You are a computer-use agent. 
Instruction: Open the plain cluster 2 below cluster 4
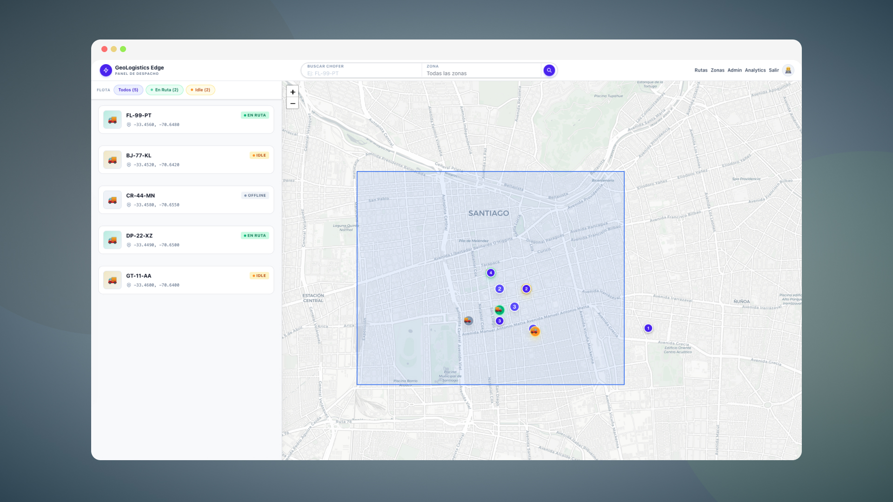[x=500, y=289]
